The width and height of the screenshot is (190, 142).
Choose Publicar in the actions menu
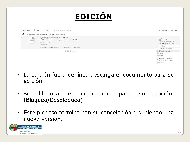pyautogui.click(x=160, y=63)
